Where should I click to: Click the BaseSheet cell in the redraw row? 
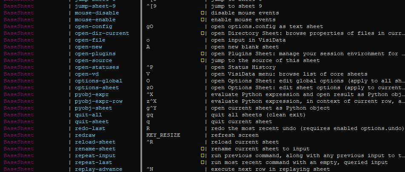(x=19, y=135)
